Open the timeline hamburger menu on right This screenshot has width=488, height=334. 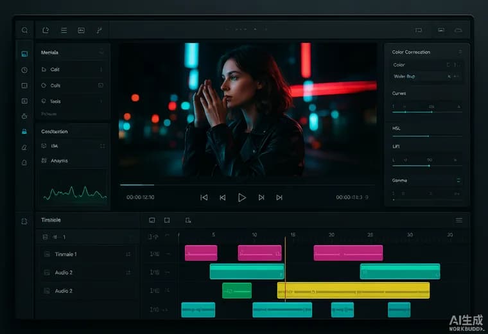pyautogui.click(x=459, y=220)
